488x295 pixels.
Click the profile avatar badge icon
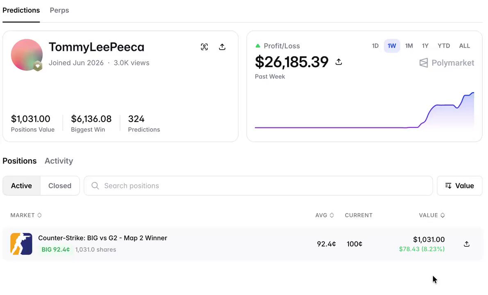pos(38,66)
